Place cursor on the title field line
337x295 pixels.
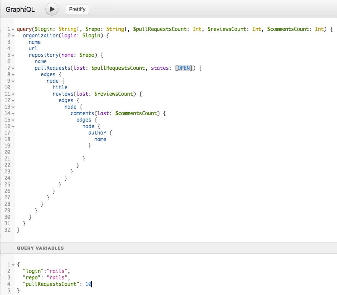60,87
